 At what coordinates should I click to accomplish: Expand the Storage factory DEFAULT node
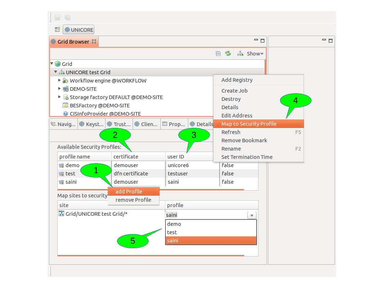59,97
